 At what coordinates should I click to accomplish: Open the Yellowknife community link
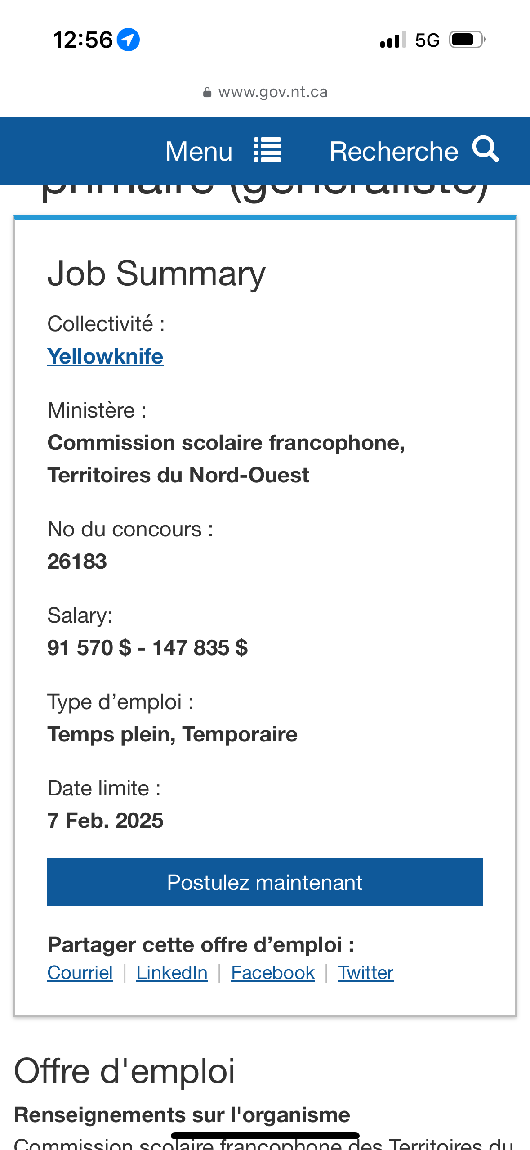105,356
